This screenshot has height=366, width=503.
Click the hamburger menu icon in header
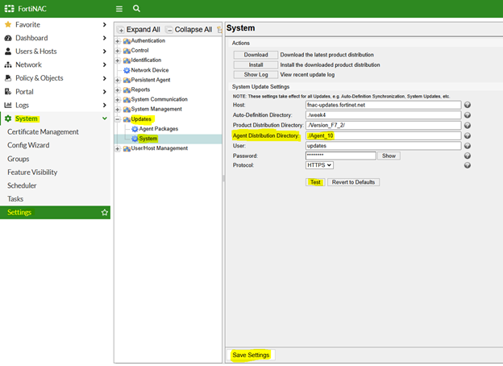click(x=119, y=9)
